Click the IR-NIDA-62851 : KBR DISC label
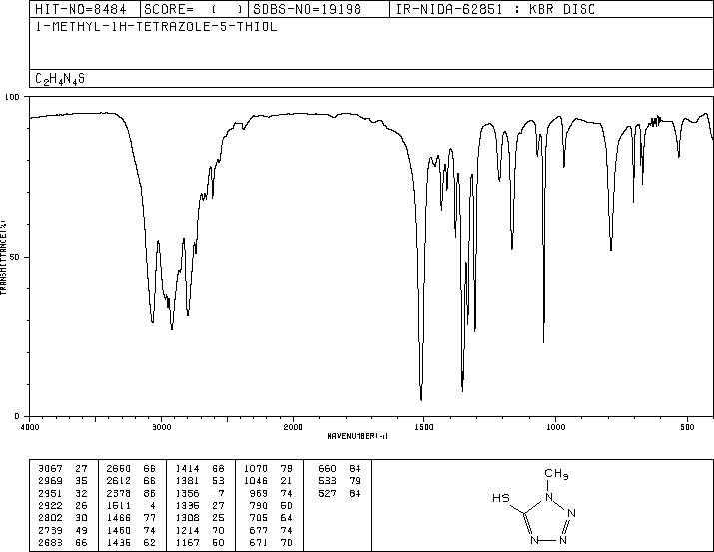This screenshot has width=714, height=552. [495, 10]
